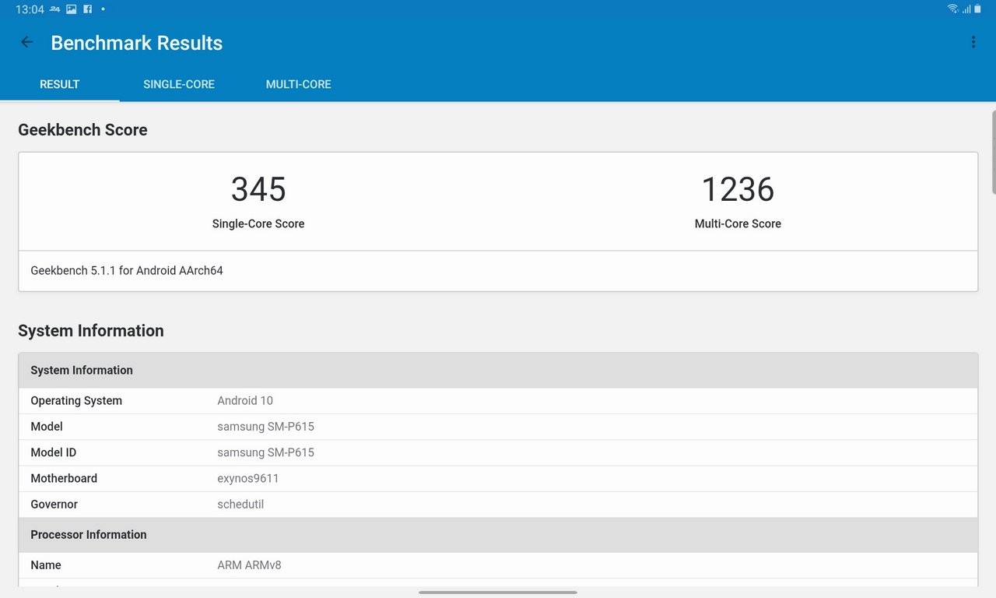Tap the Processor Information table header
996x598 pixels.
pyautogui.click(x=498, y=535)
